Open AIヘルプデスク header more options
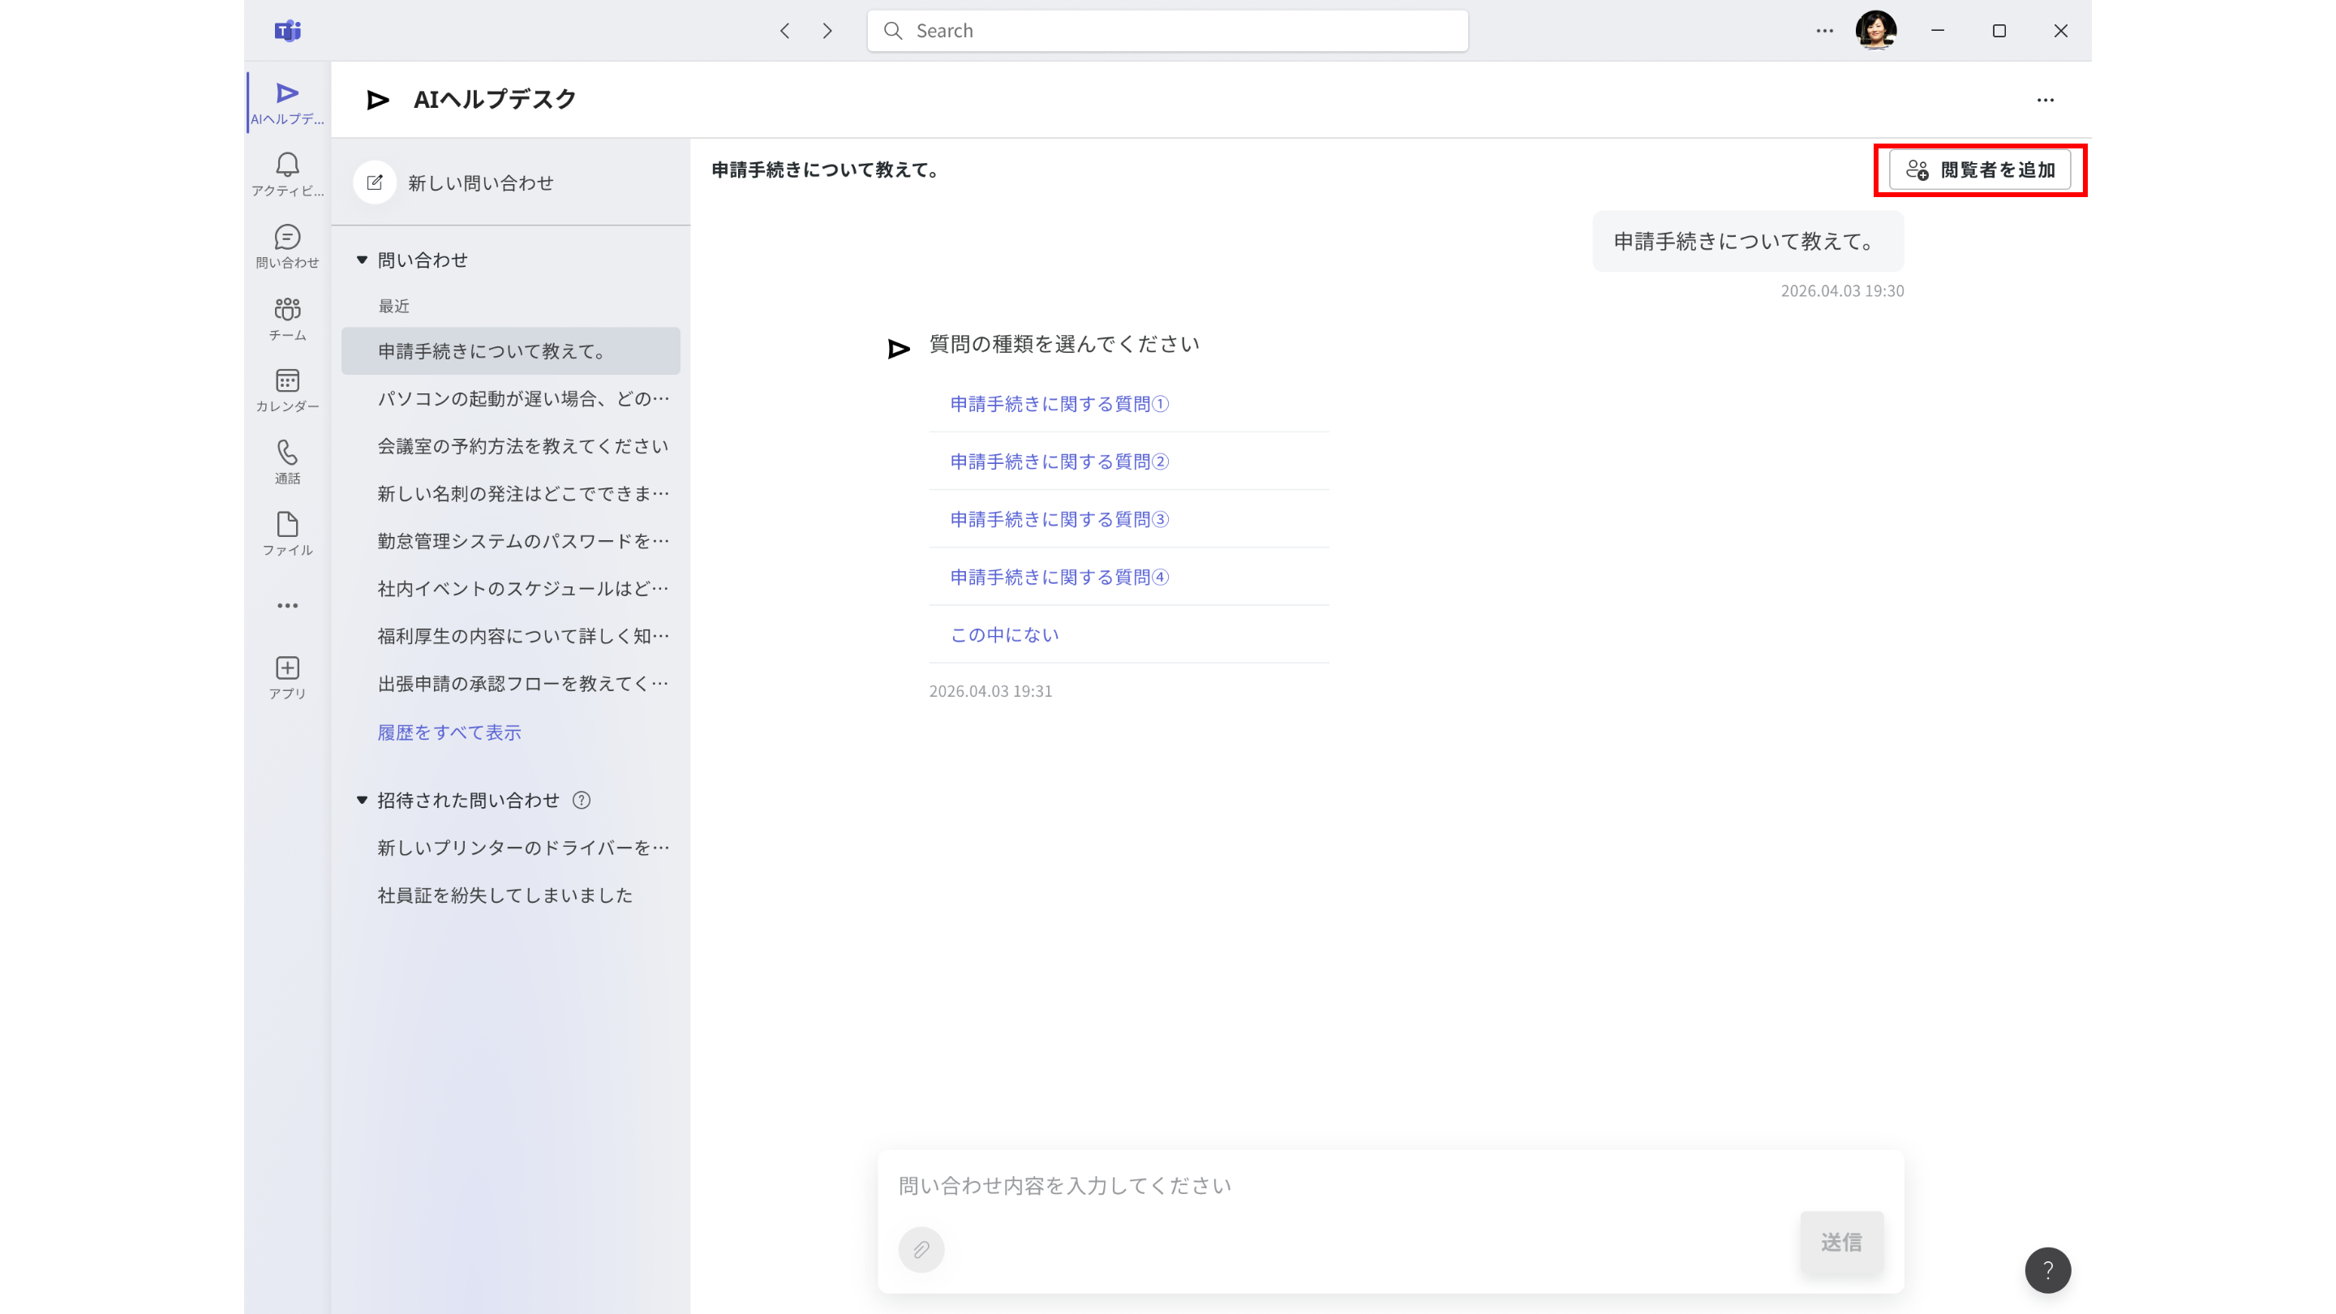The width and height of the screenshot is (2336, 1314). [x=2045, y=100]
